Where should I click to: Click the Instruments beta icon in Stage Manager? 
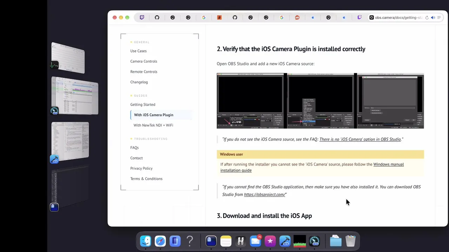tap(54, 111)
